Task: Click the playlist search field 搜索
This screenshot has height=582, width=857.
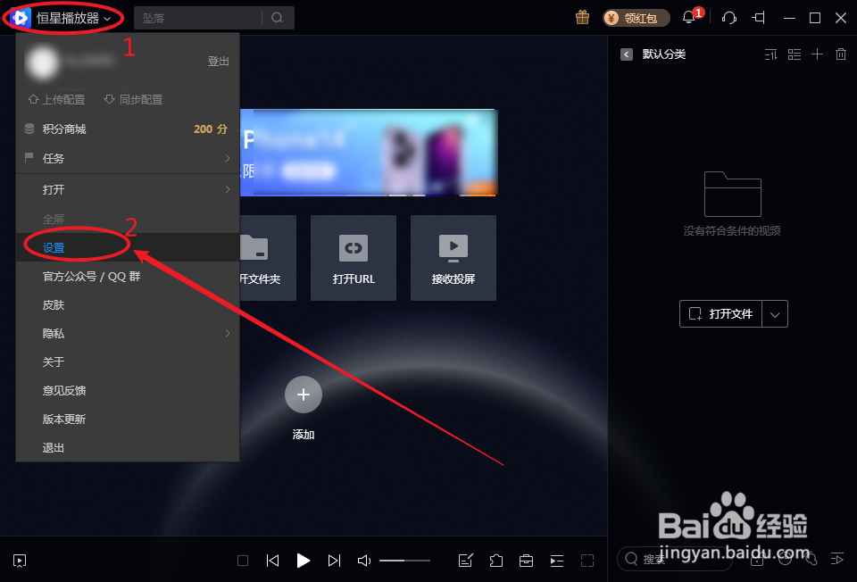Action: tap(675, 559)
